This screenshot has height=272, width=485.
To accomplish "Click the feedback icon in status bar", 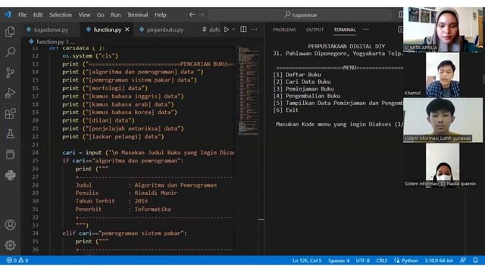I will (x=463, y=260).
